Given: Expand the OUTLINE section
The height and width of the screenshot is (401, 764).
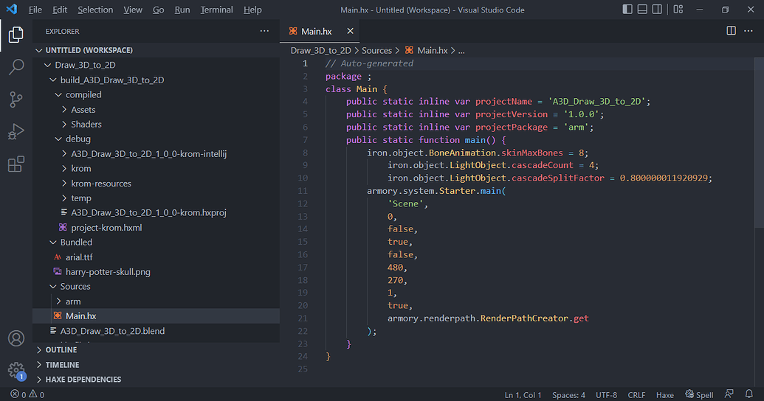Looking at the screenshot, I should click(156, 350).
